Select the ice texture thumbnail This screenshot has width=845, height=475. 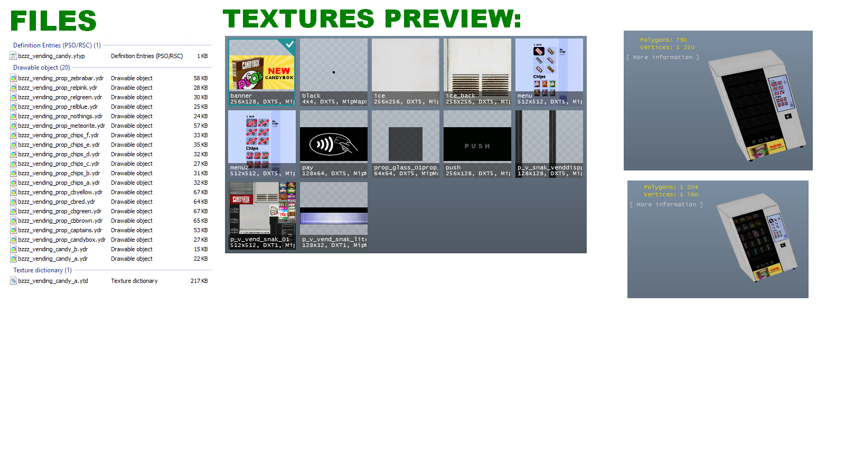pos(406,72)
